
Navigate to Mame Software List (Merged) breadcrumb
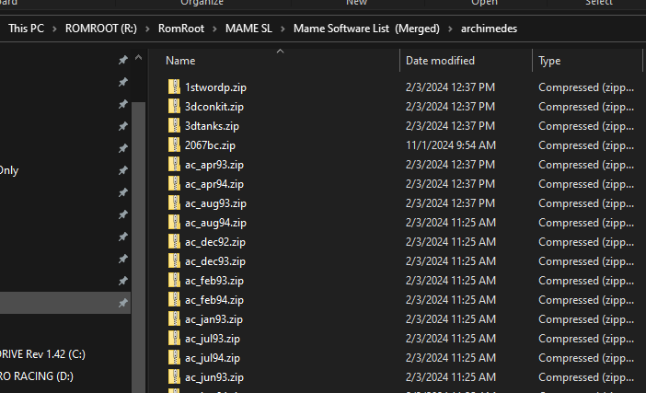(366, 29)
